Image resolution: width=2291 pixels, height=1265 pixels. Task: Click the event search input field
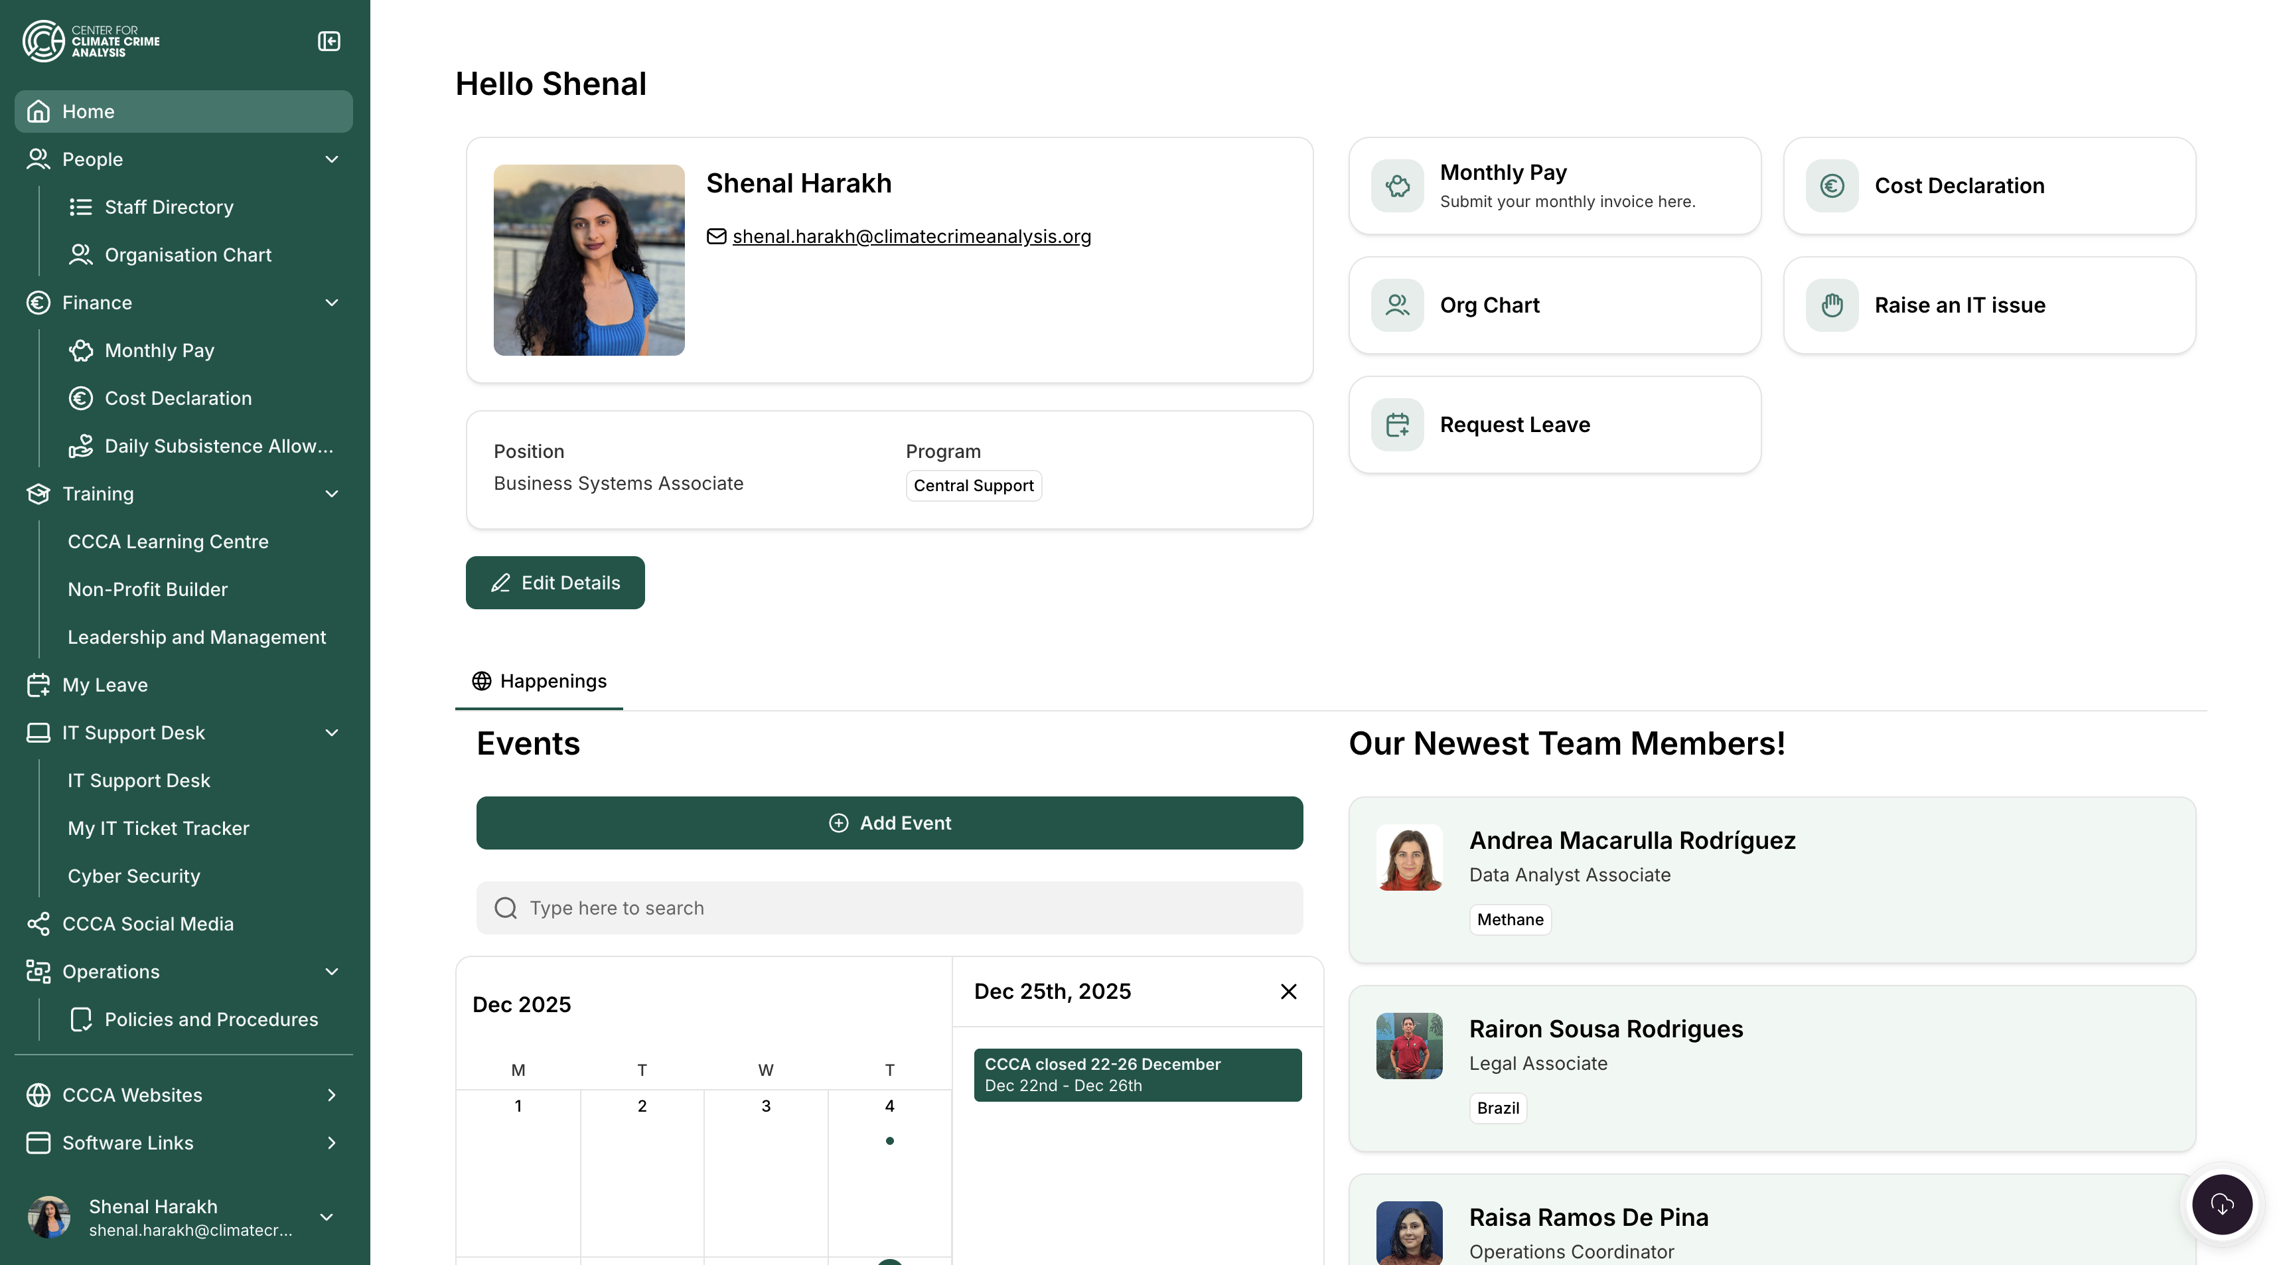click(889, 907)
